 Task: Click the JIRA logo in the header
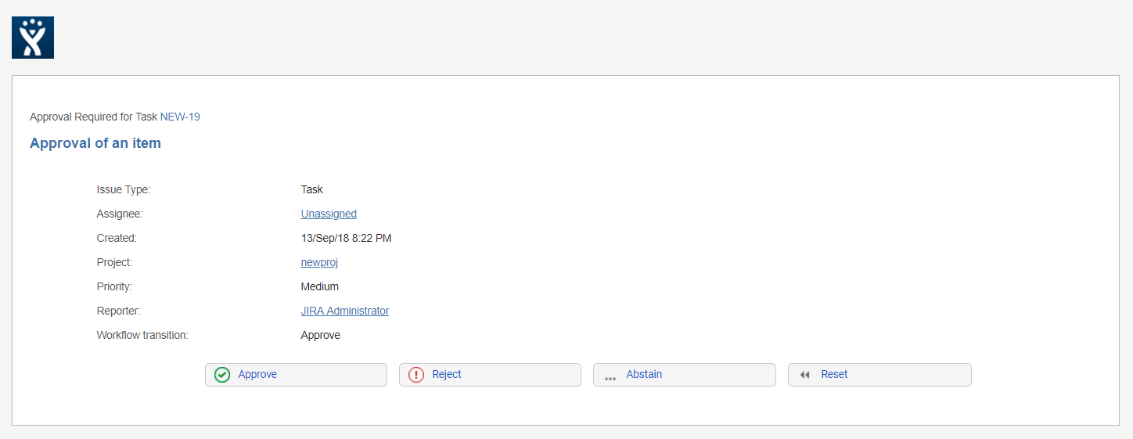[x=33, y=38]
